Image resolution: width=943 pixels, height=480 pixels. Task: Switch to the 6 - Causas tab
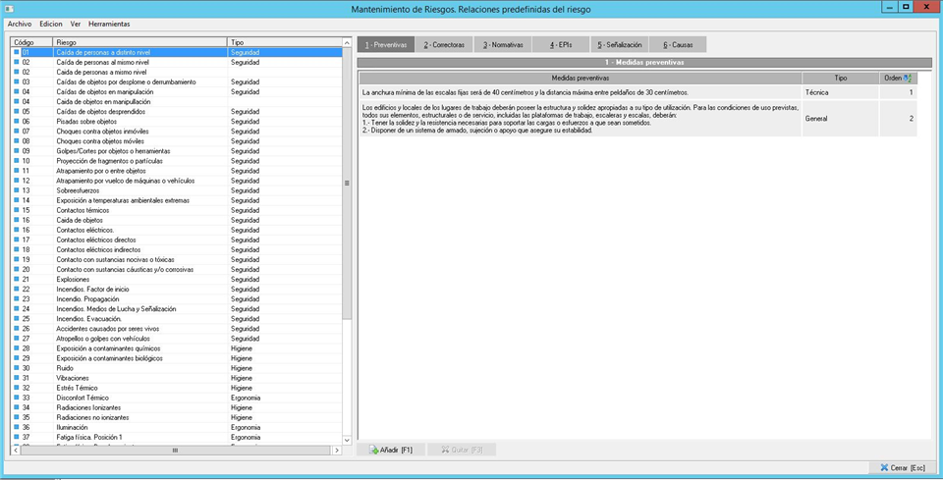[x=678, y=44]
